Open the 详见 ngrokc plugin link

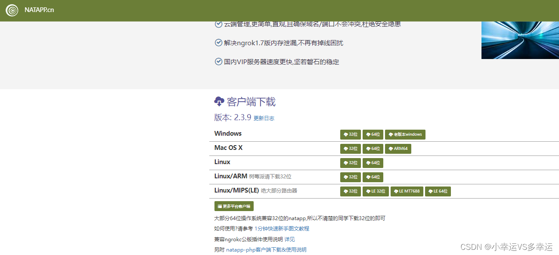pos(289,239)
